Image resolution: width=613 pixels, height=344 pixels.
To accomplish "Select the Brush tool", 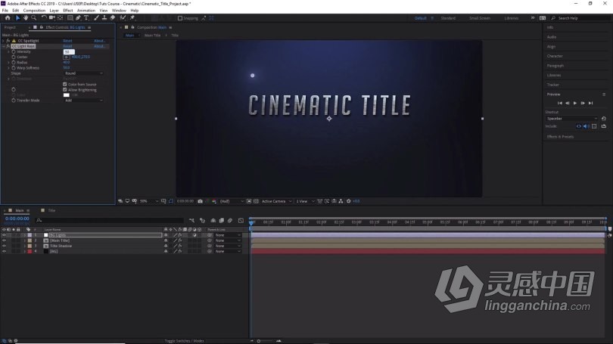I will (x=96, y=18).
